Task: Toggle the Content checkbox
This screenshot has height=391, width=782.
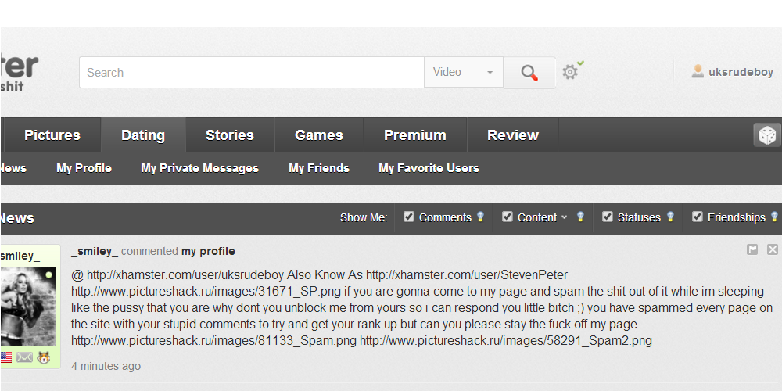Action: pos(508,217)
